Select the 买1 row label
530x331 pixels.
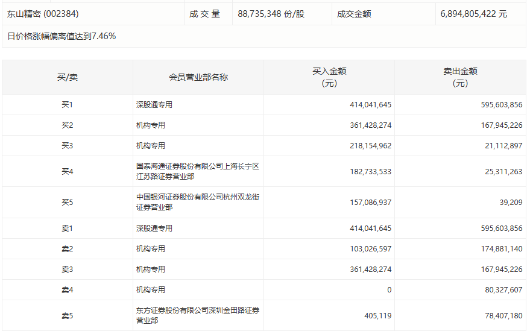(x=68, y=105)
